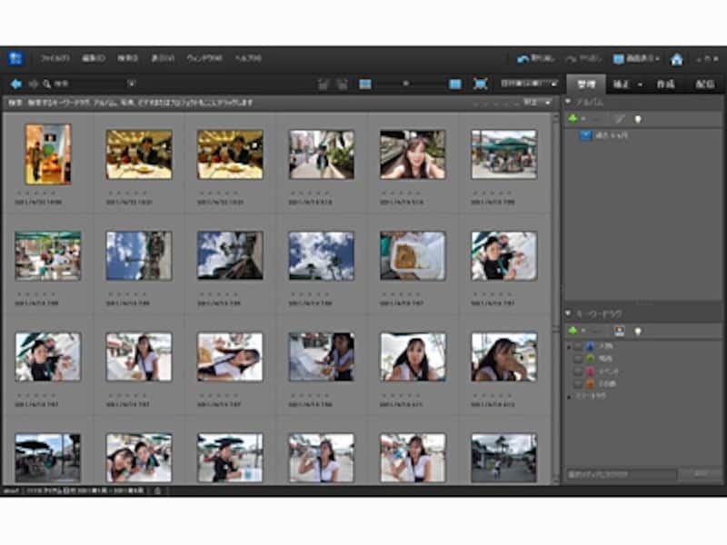Go back using the blue back arrow

click(x=16, y=84)
